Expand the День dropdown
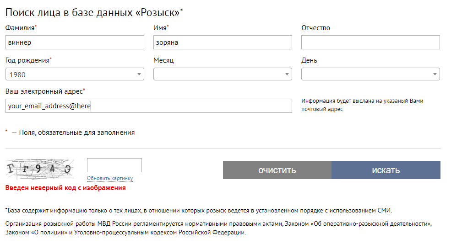Viewport: 462px width, 244px height. click(370, 74)
